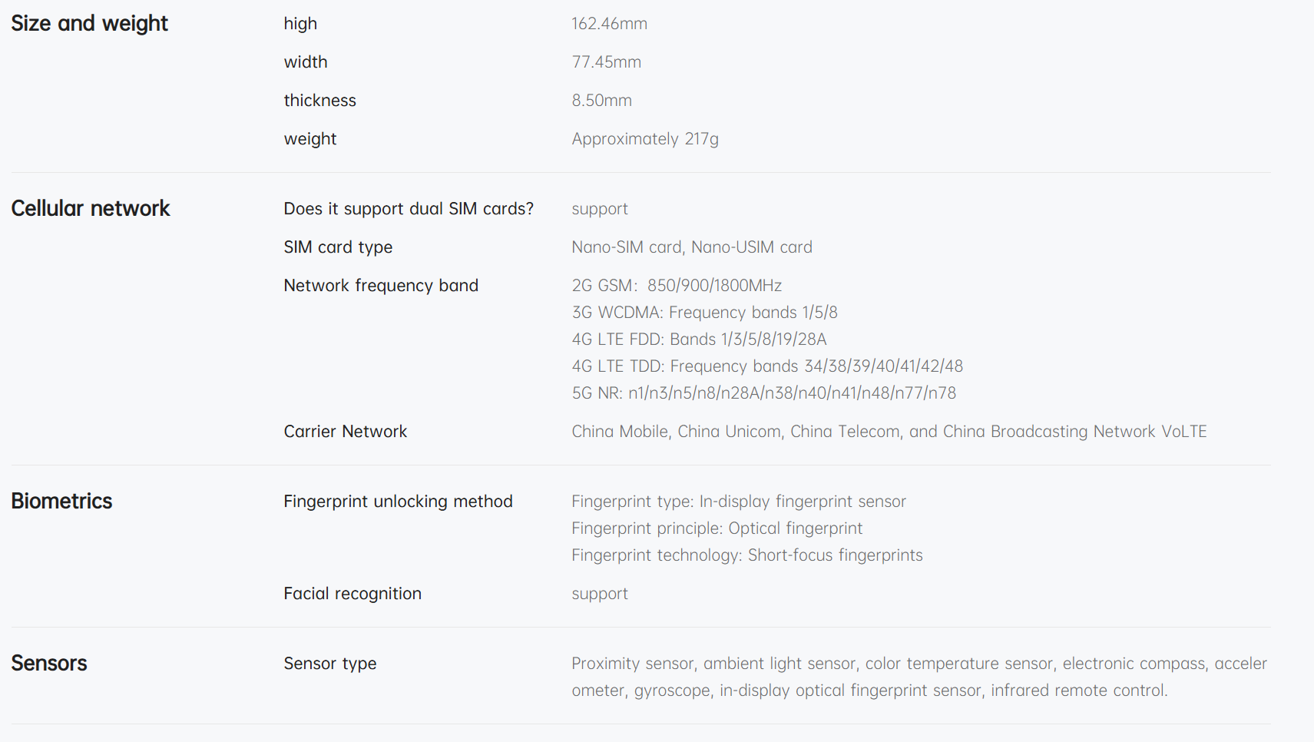The image size is (1314, 742).
Task: Click the 5G NR bands line
Action: (763, 393)
